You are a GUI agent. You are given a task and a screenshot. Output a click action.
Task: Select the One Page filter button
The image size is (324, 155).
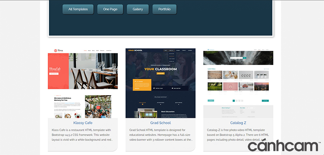pos(110,9)
